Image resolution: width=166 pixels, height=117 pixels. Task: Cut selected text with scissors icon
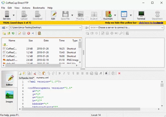coord(35,73)
